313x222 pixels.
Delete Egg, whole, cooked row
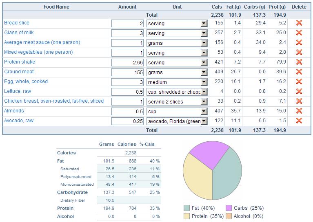coord(299,82)
